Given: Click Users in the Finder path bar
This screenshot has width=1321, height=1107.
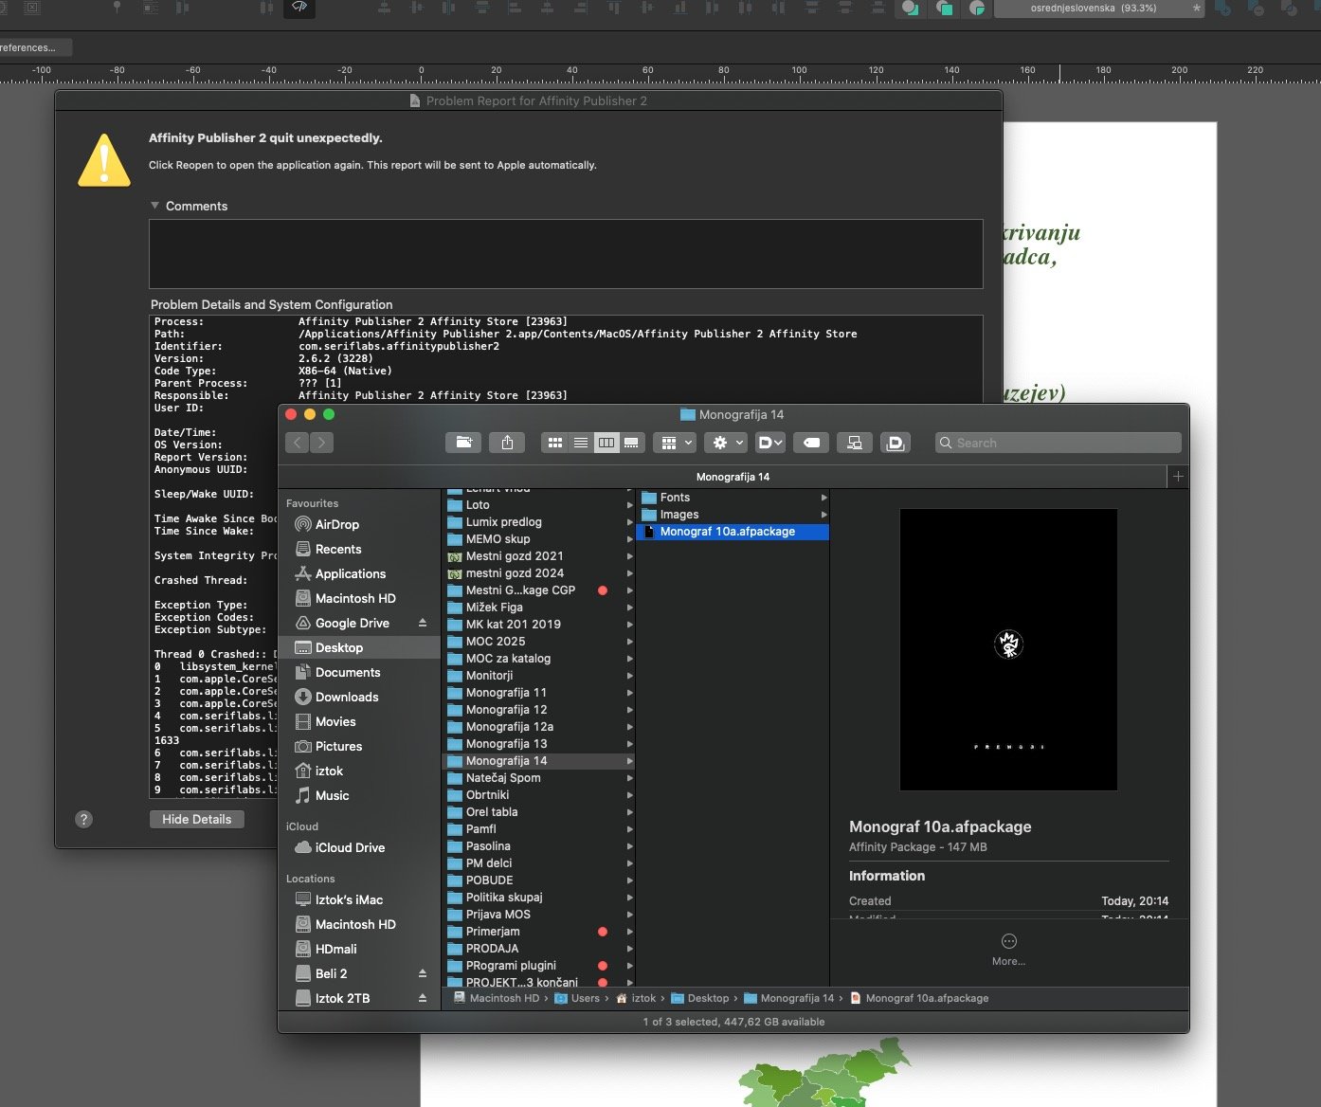Looking at the screenshot, I should coord(578,998).
